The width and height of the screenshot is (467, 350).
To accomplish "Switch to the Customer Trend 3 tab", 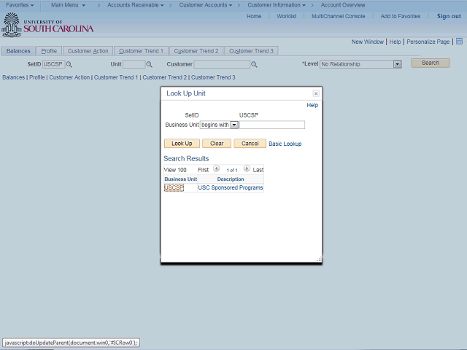I will (x=251, y=51).
